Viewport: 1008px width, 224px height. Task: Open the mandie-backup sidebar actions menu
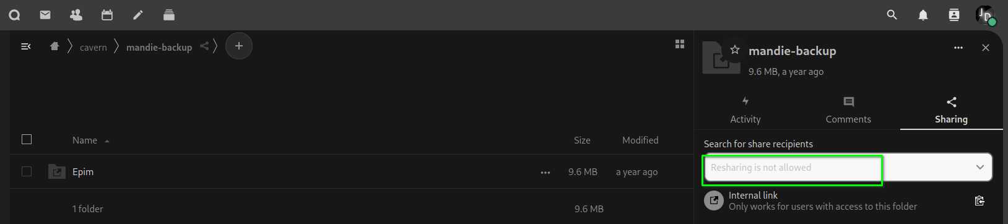(958, 48)
